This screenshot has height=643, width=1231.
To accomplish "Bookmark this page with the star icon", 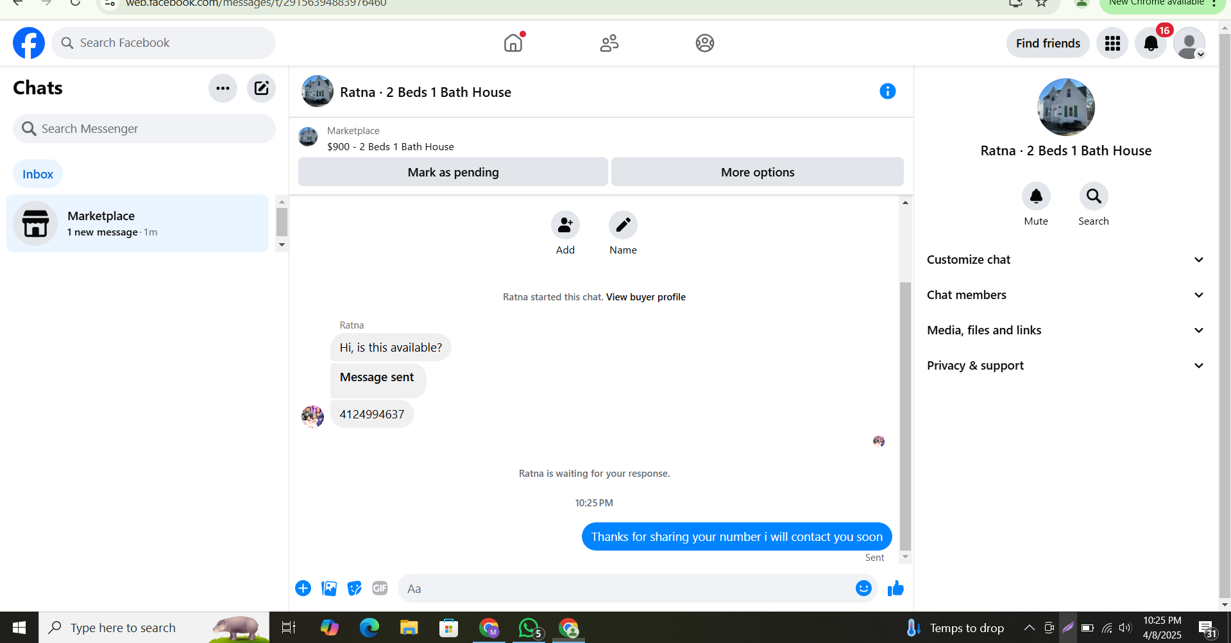I will pyautogui.click(x=1042, y=3).
